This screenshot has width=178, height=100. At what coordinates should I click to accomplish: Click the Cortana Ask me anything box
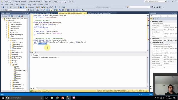(24, 98)
